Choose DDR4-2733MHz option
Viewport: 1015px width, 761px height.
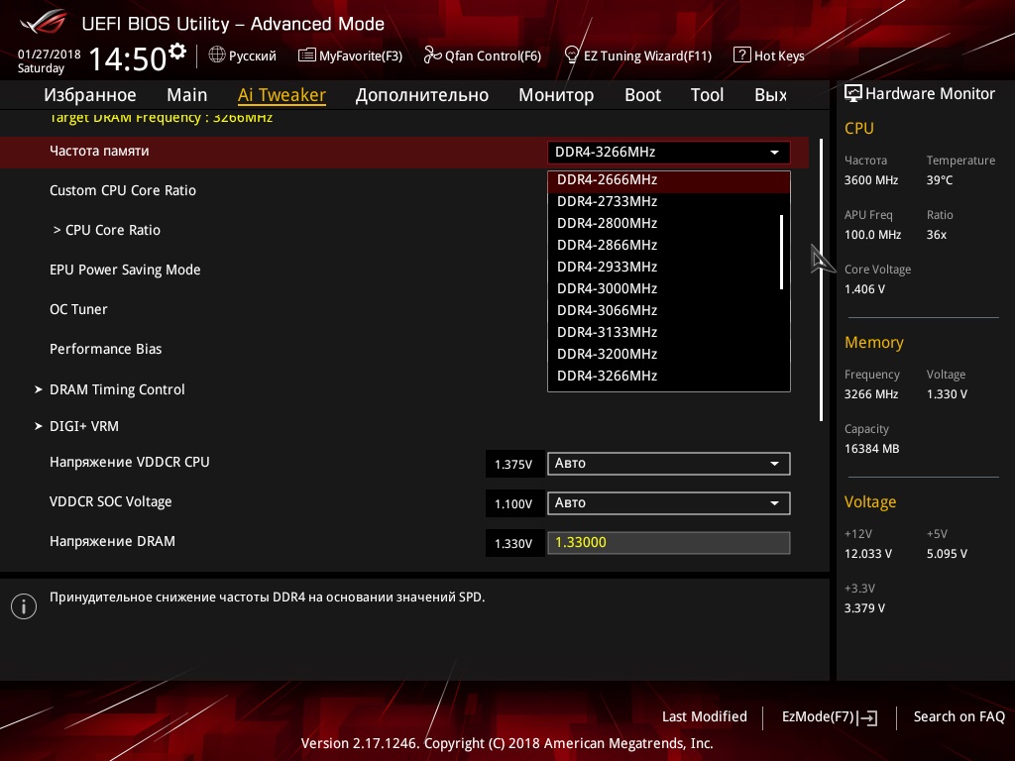[669, 201]
